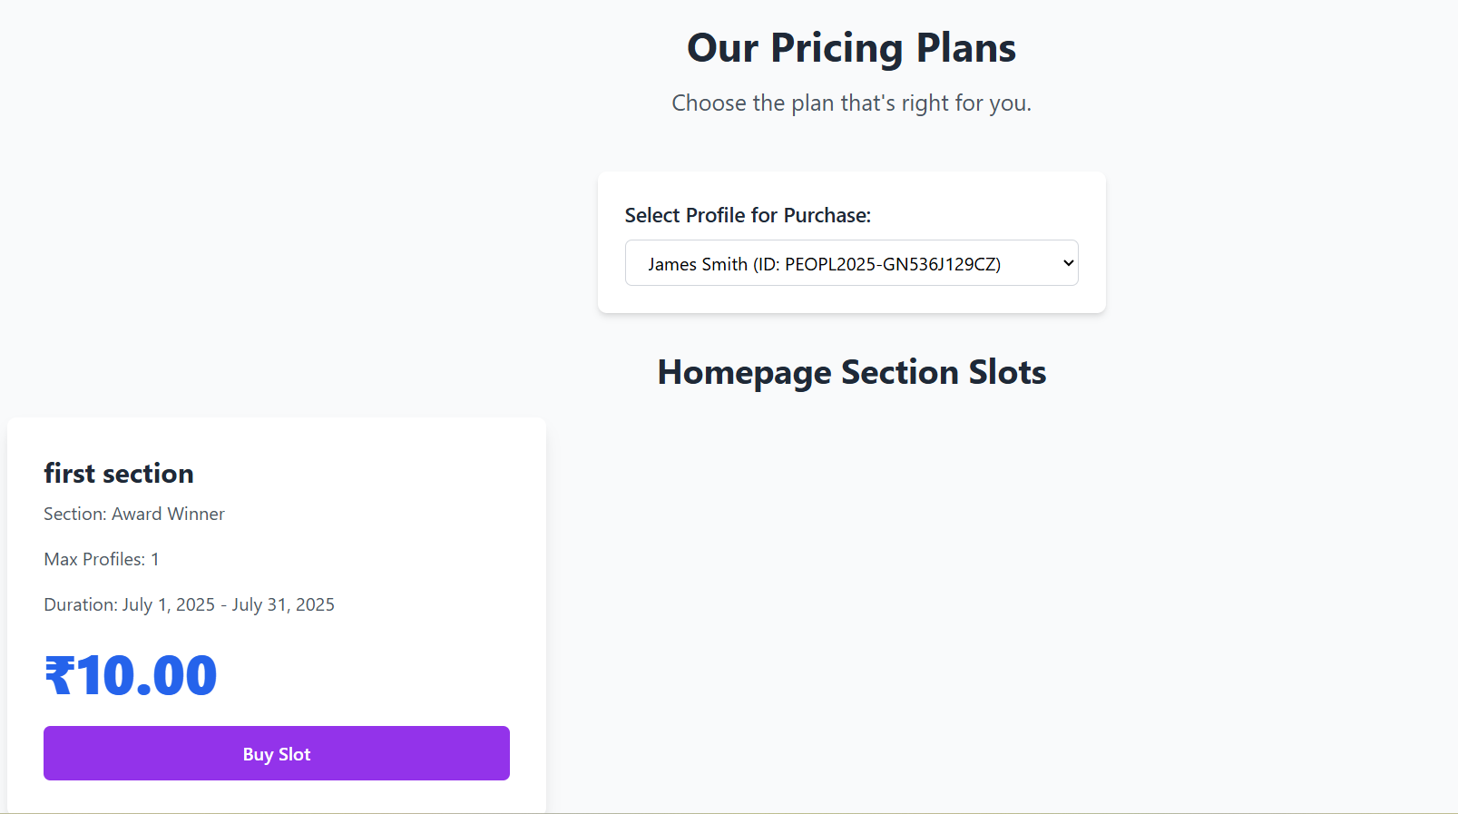
Task: Click the 'Duration:' label text
Action: 81,604
